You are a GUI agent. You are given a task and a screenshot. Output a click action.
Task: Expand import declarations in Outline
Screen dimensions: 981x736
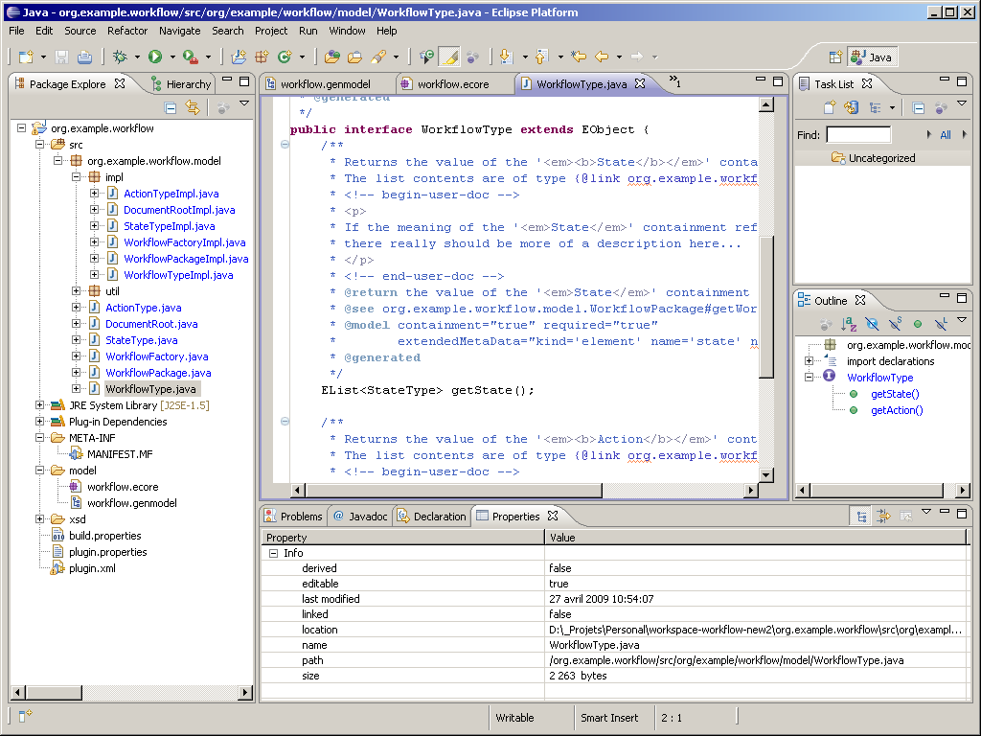(x=810, y=361)
